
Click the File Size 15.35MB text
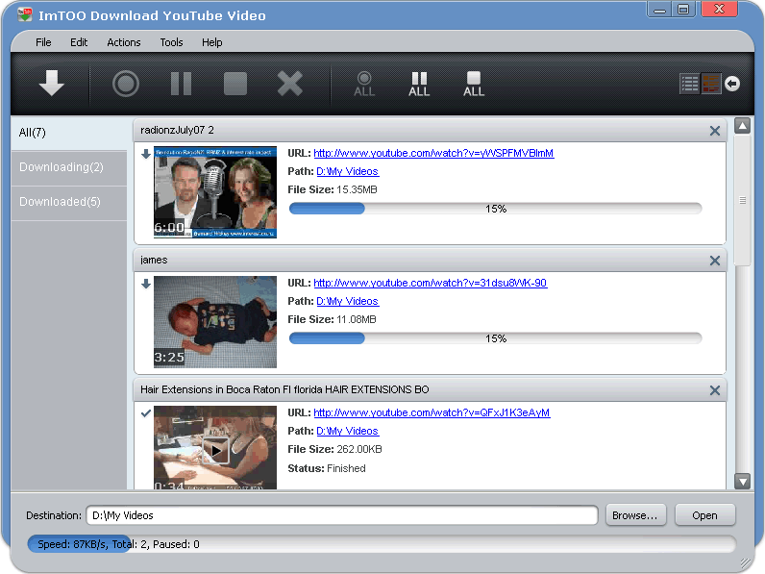(x=333, y=189)
